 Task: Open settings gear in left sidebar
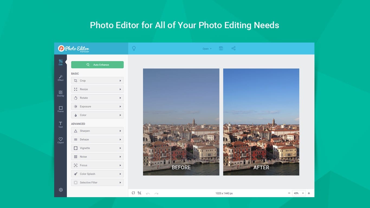(x=61, y=190)
